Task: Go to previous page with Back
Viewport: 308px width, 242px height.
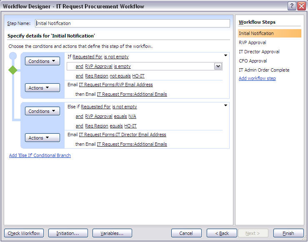Action: [x=222, y=233]
